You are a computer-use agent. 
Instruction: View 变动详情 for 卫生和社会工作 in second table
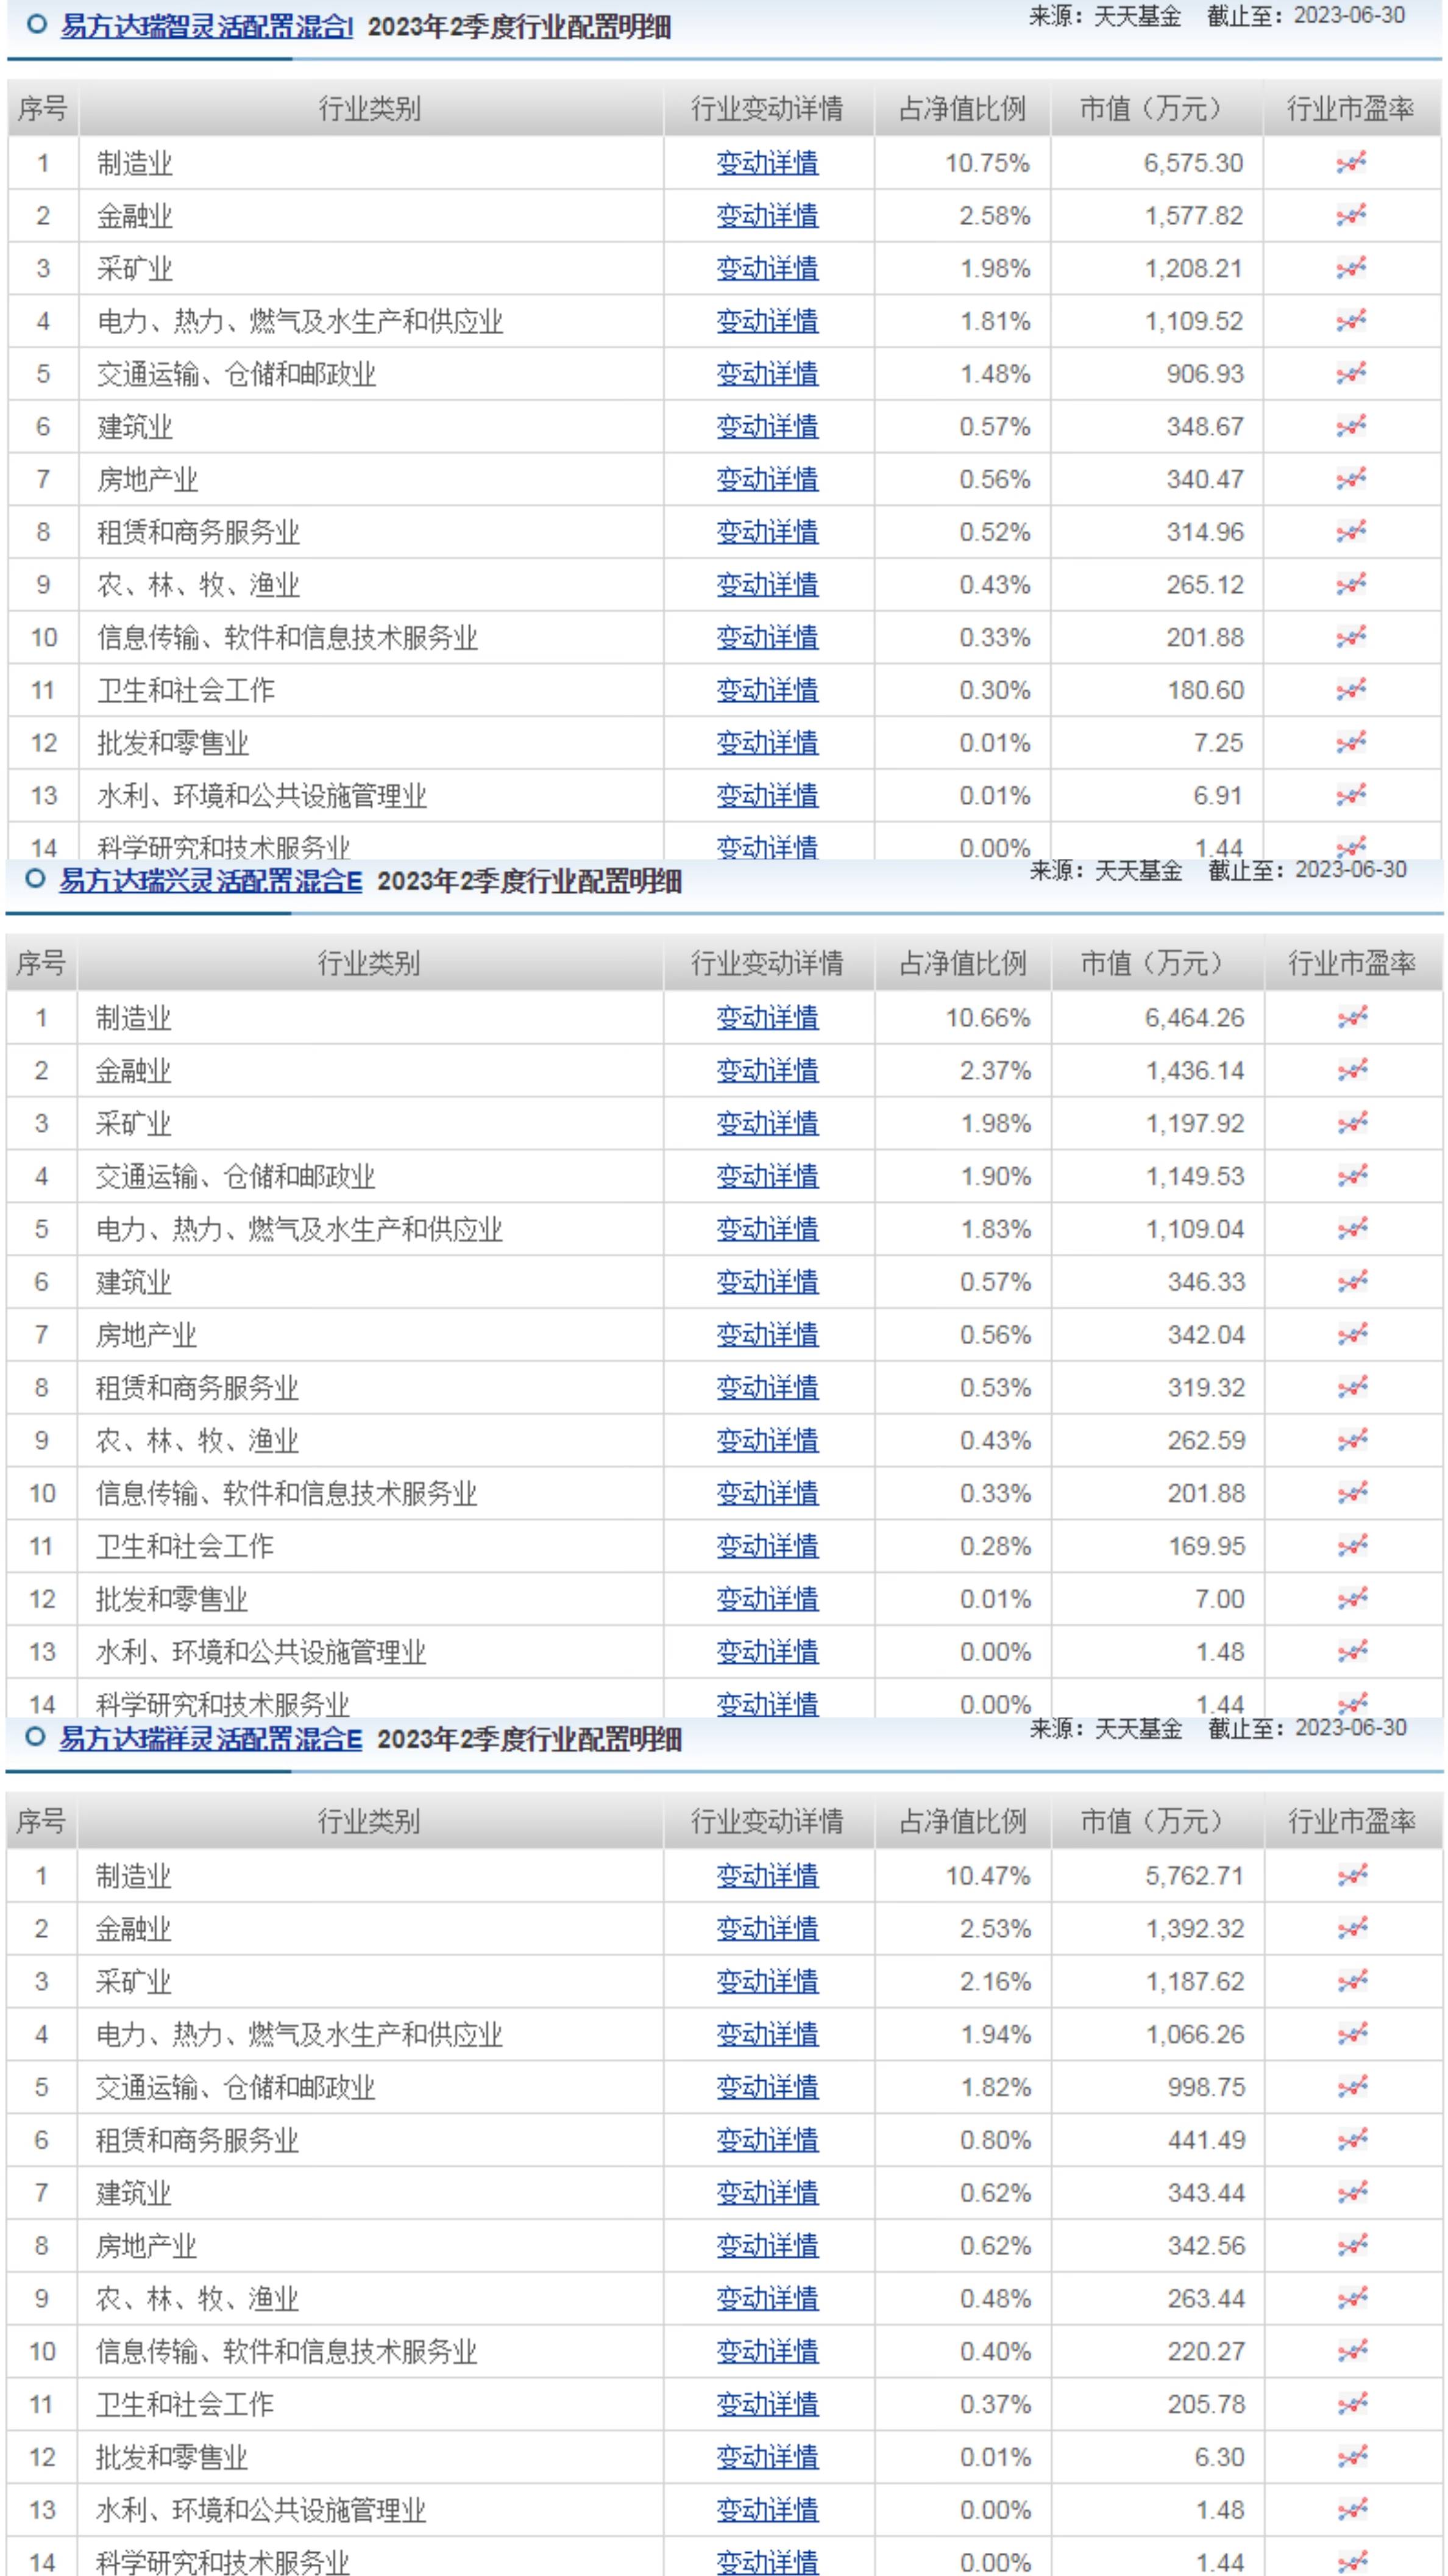767,1546
